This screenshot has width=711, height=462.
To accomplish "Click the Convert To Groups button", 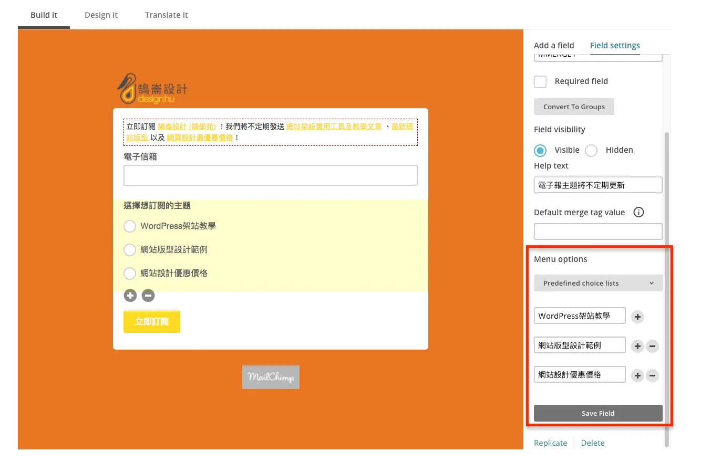I will (x=574, y=107).
